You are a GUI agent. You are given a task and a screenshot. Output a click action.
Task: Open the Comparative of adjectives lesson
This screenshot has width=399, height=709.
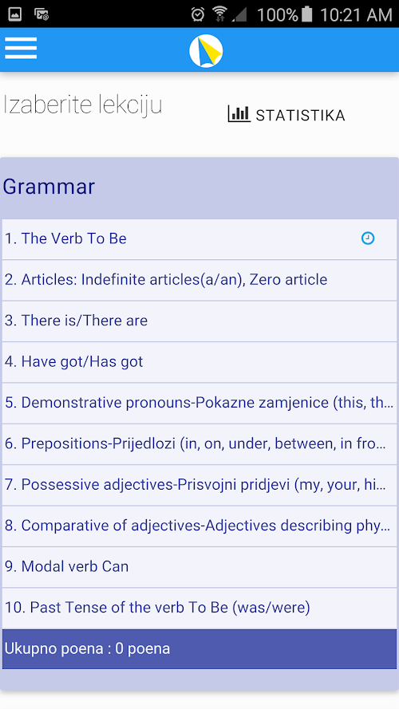199,526
